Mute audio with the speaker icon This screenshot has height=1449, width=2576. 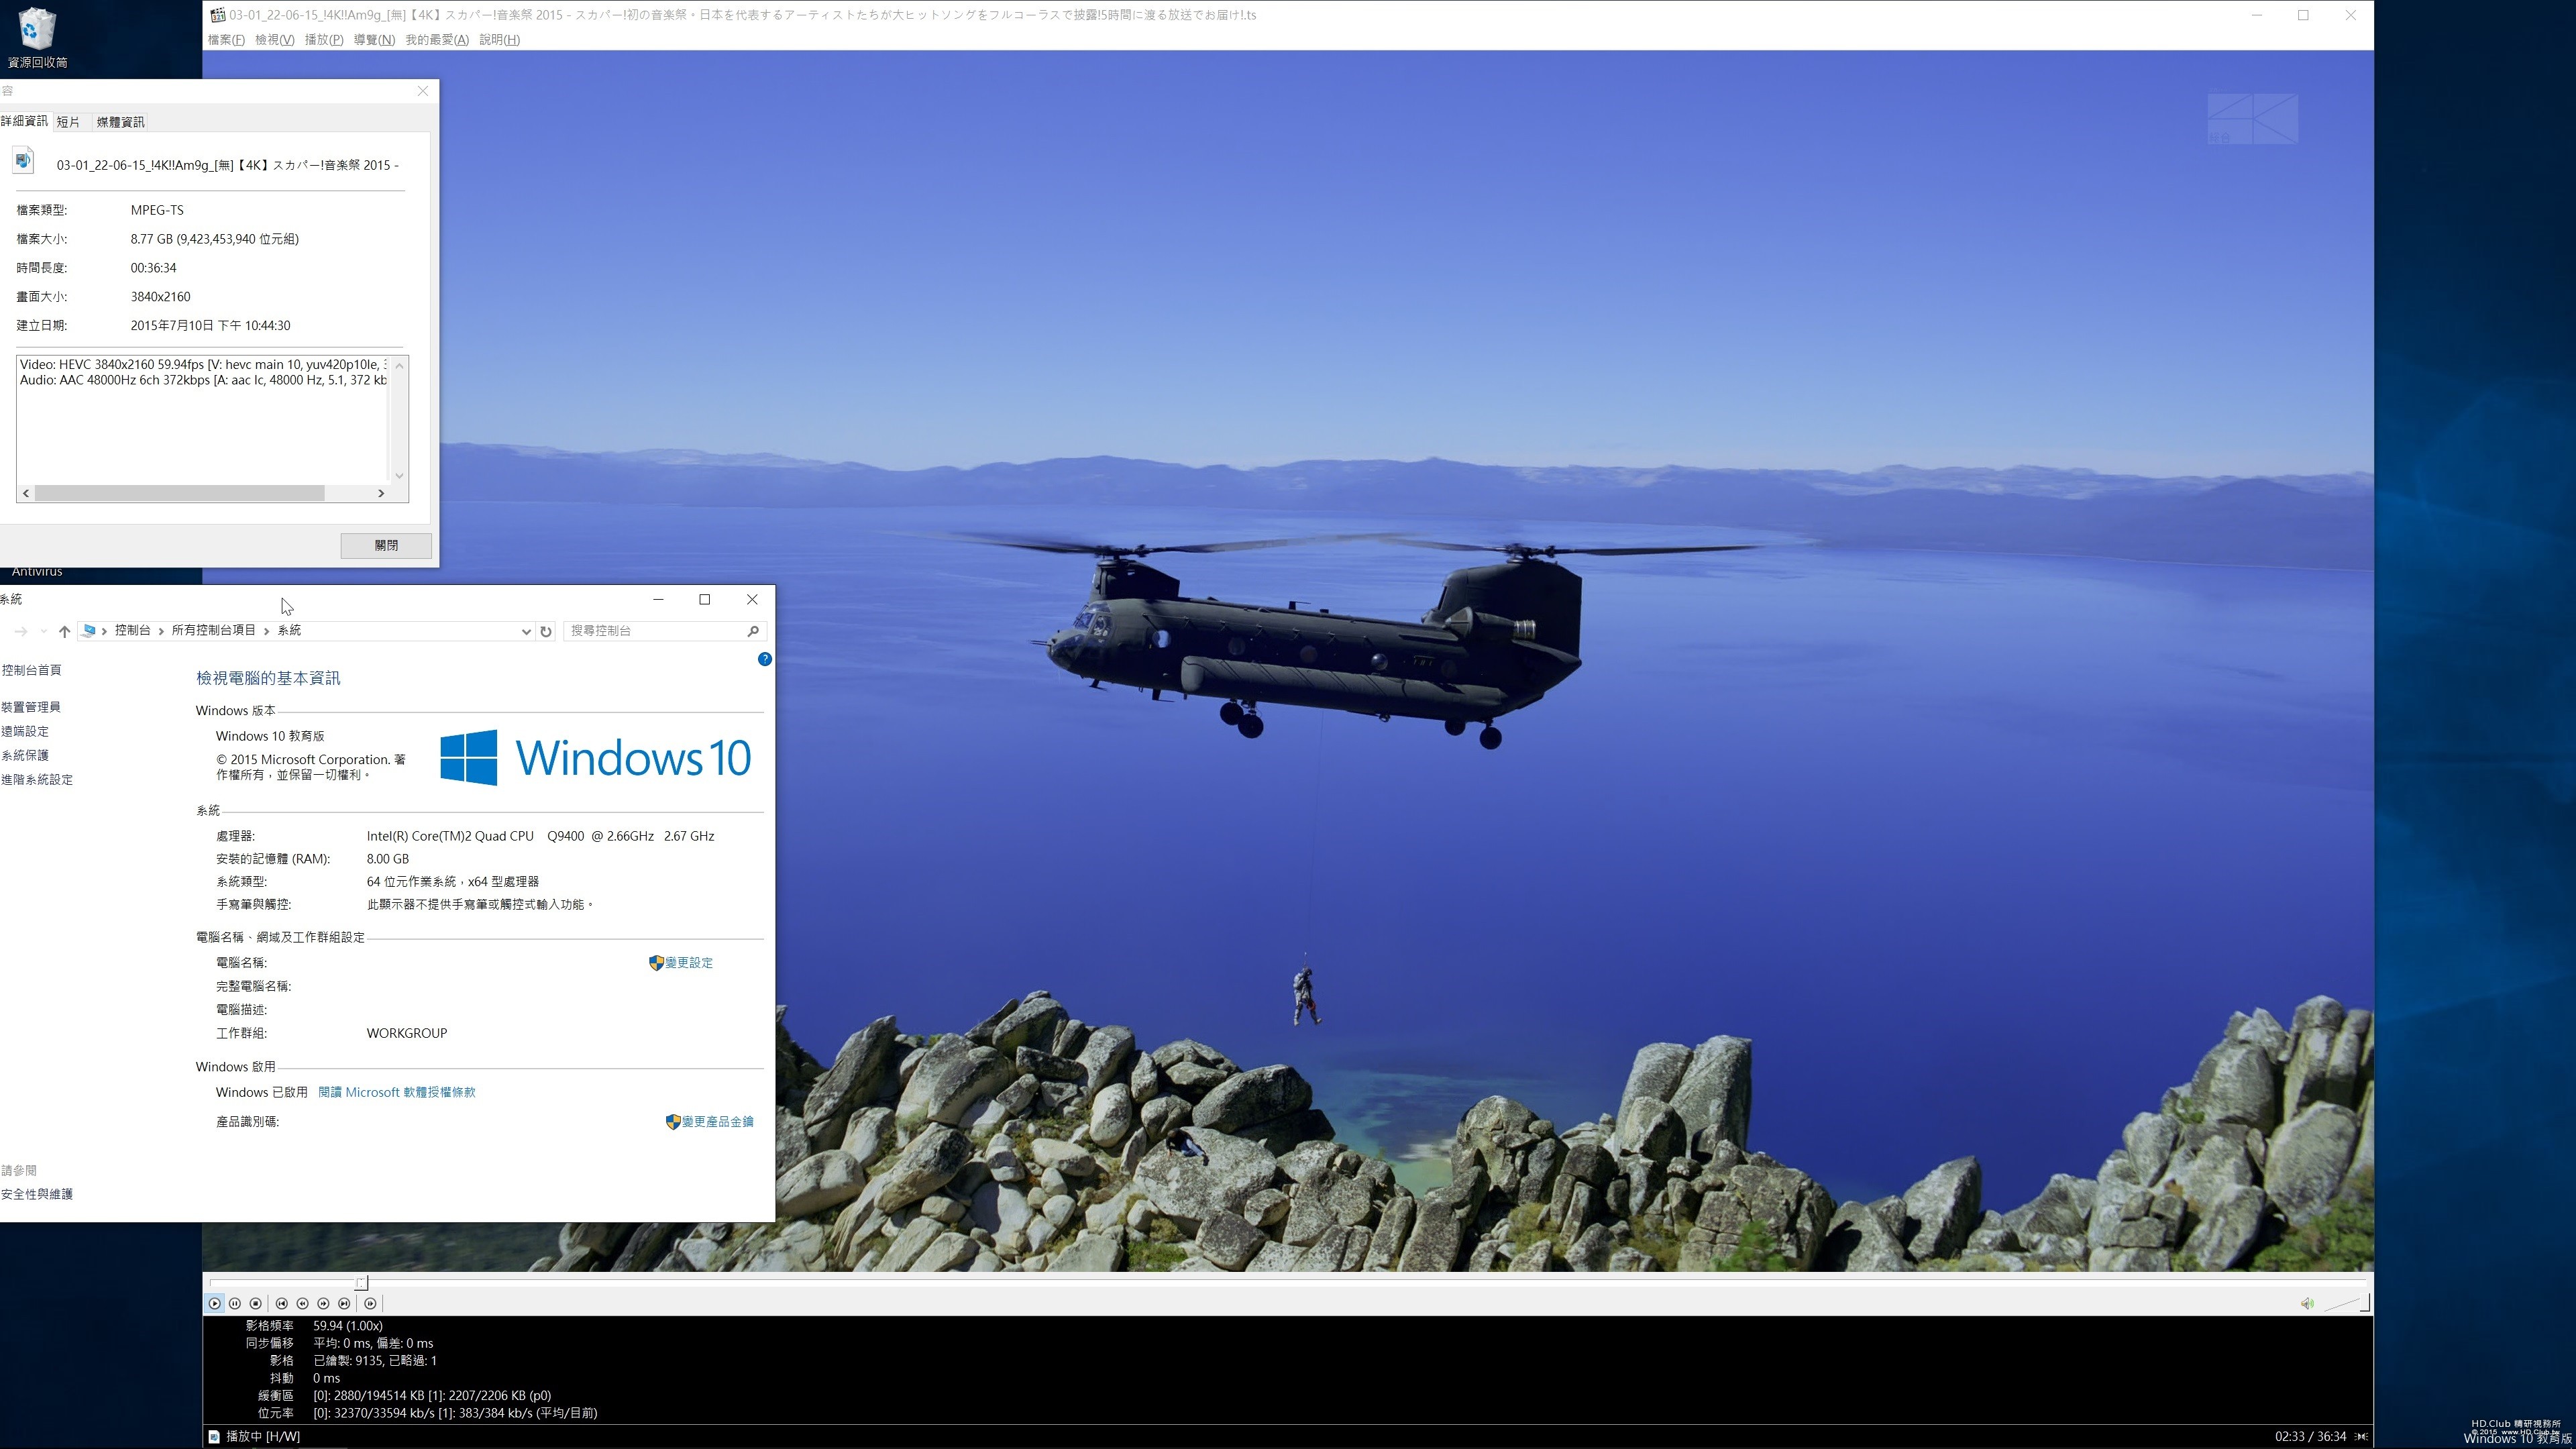coord(2306,1303)
